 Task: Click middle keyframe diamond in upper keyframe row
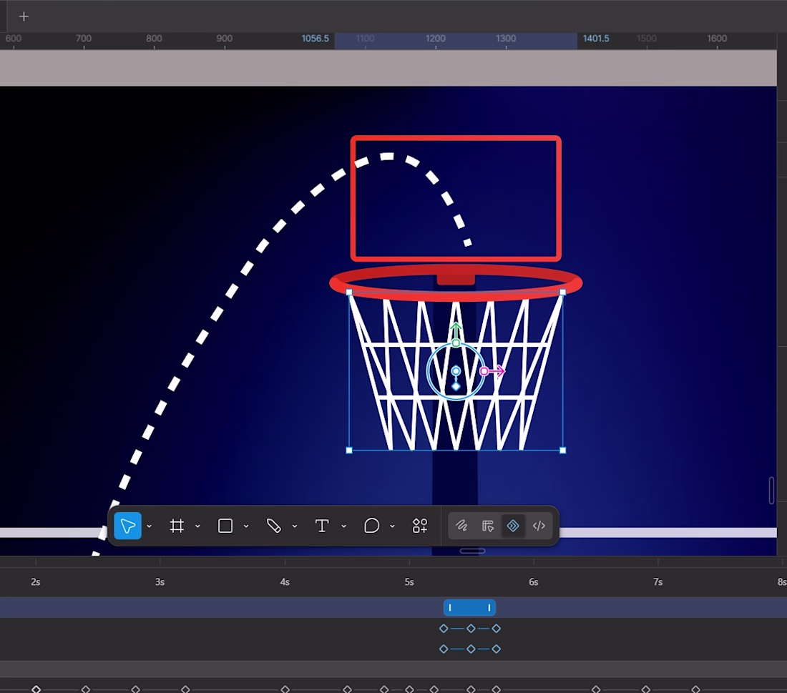471,628
